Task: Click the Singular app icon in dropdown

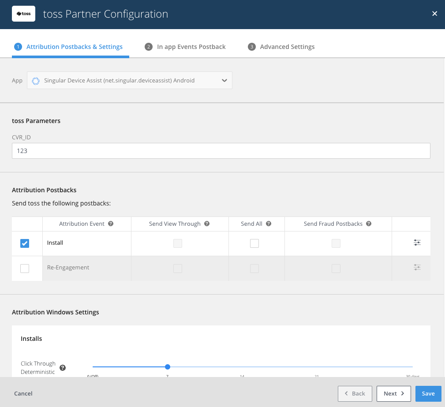Action: 36,81
